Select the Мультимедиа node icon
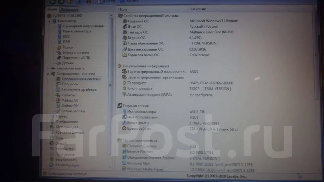The height and width of the screenshot is (182, 324). click(x=52, y=127)
